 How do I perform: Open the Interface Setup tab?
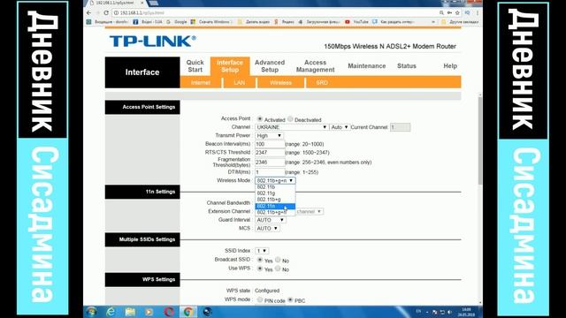[230, 66]
